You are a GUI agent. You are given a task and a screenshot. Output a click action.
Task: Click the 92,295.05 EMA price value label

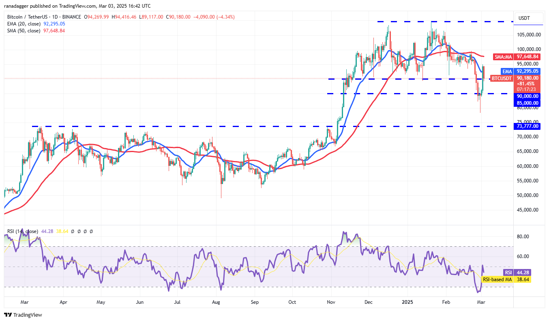click(527, 71)
